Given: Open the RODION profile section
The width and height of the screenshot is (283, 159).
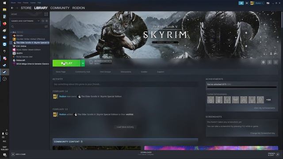Looking at the screenshot, I should [79, 8].
